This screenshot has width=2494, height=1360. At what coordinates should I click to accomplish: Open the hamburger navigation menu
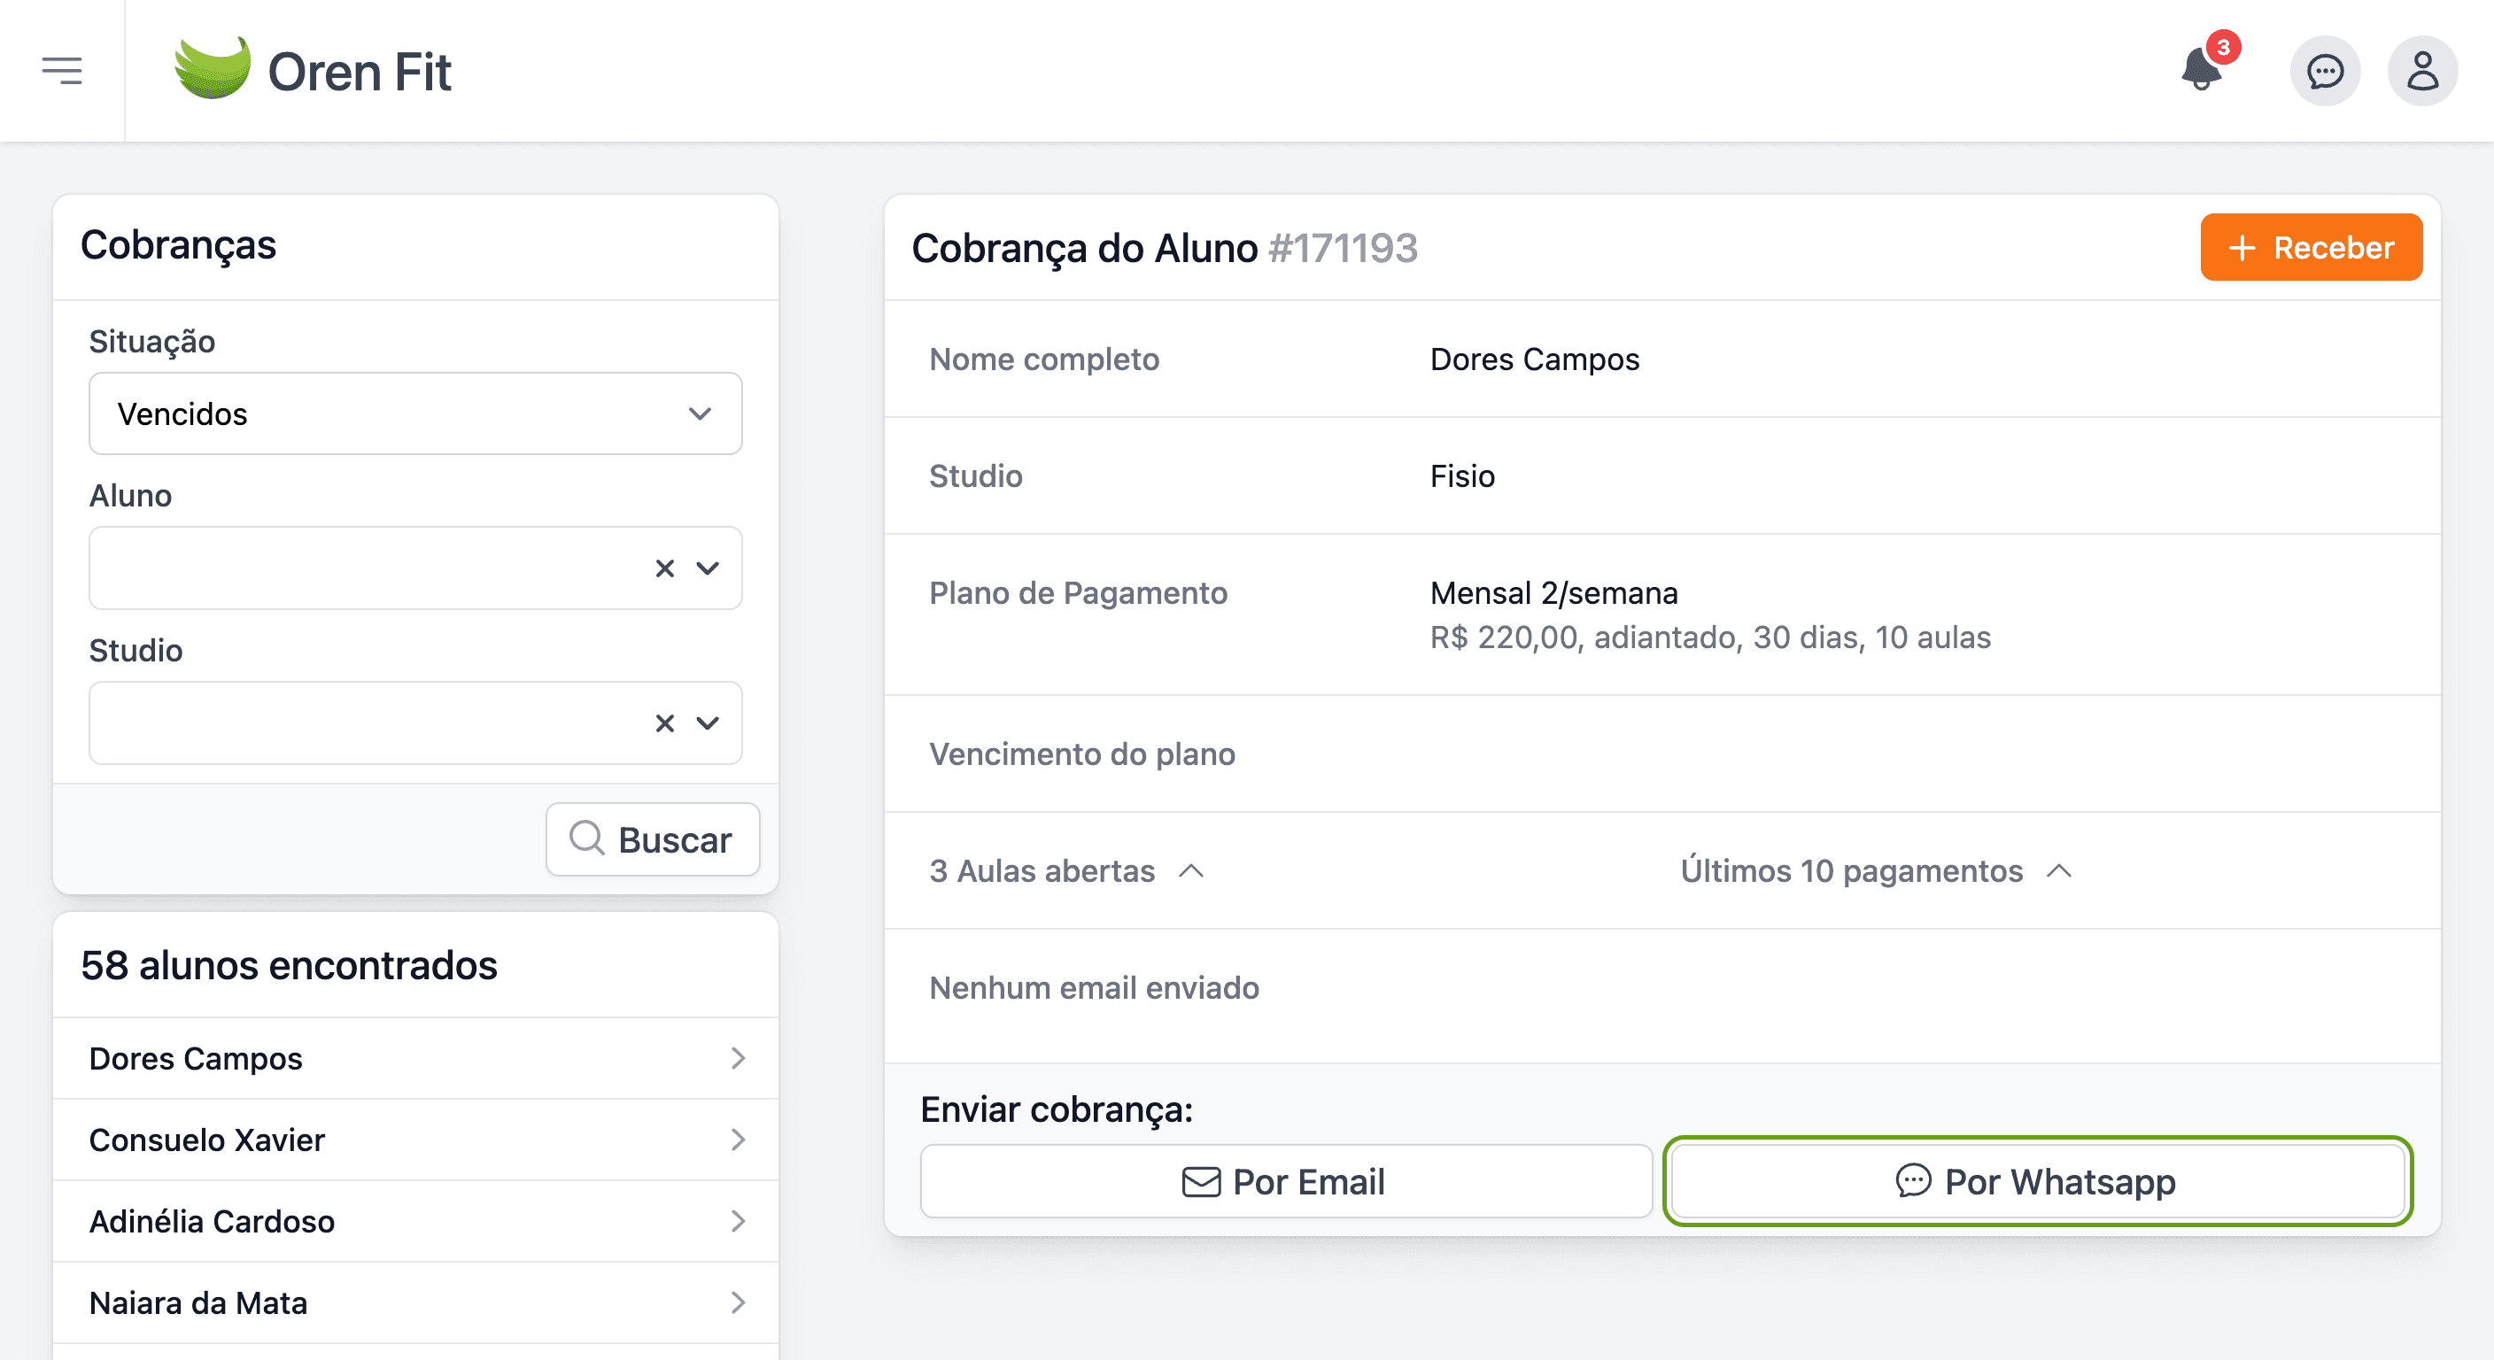[62, 71]
